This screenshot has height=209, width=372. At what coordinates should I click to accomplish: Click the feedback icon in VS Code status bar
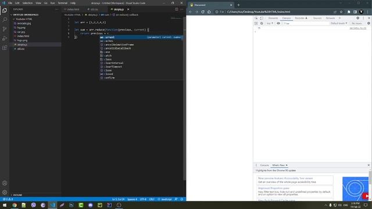176,199
